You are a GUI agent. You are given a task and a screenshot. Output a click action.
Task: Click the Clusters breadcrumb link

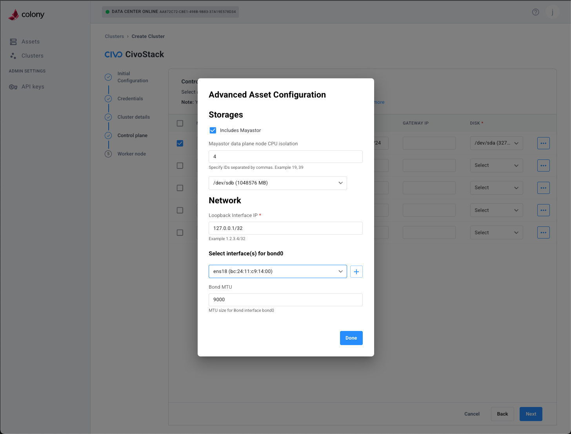point(114,36)
